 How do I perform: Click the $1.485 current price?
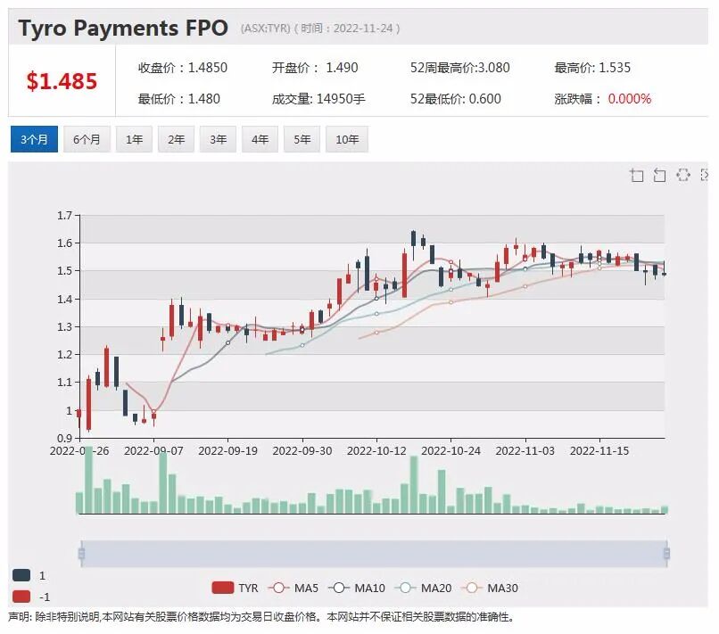pos(62,81)
